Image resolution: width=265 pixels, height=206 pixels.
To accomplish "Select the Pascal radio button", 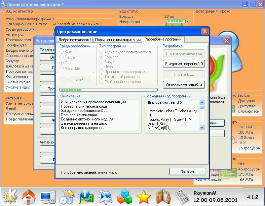I will (62, 57).
